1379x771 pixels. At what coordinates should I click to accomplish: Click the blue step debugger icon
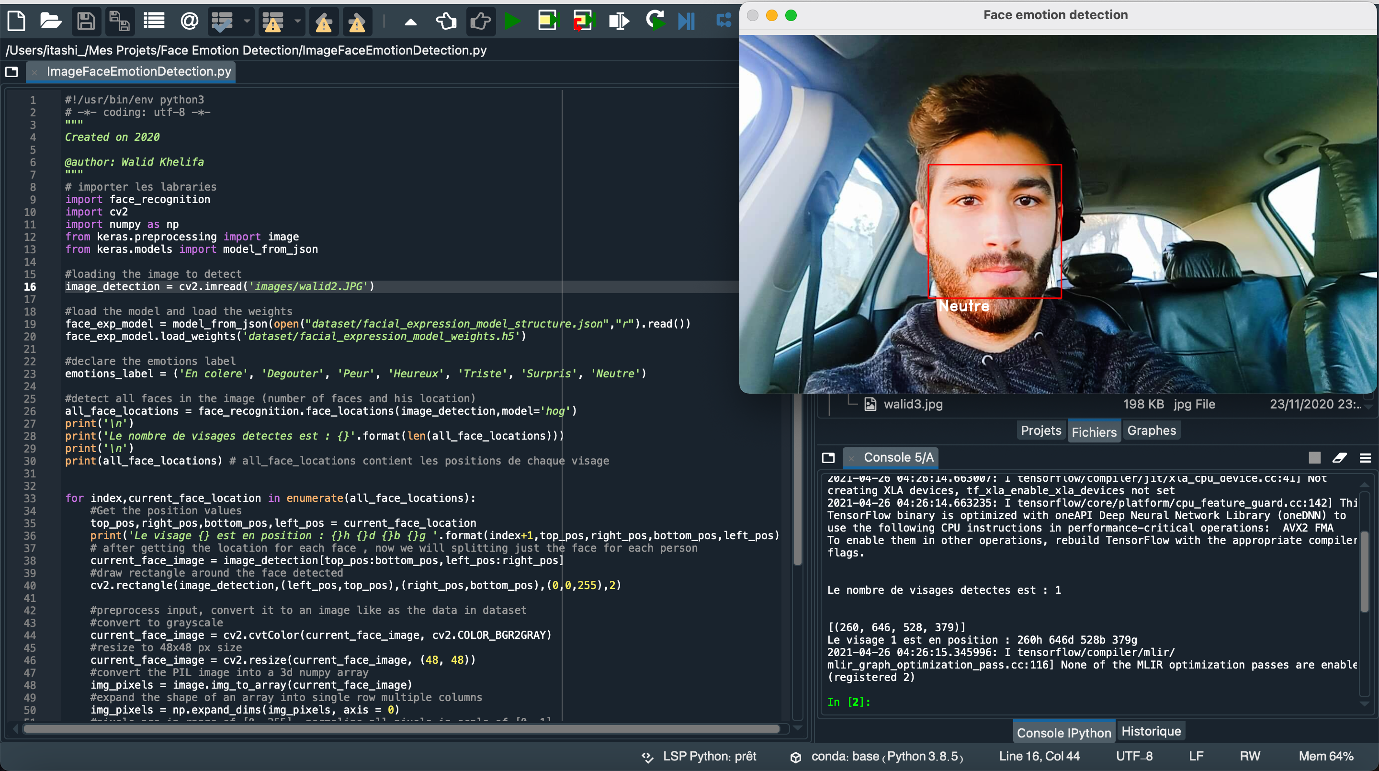pos(724,20)
